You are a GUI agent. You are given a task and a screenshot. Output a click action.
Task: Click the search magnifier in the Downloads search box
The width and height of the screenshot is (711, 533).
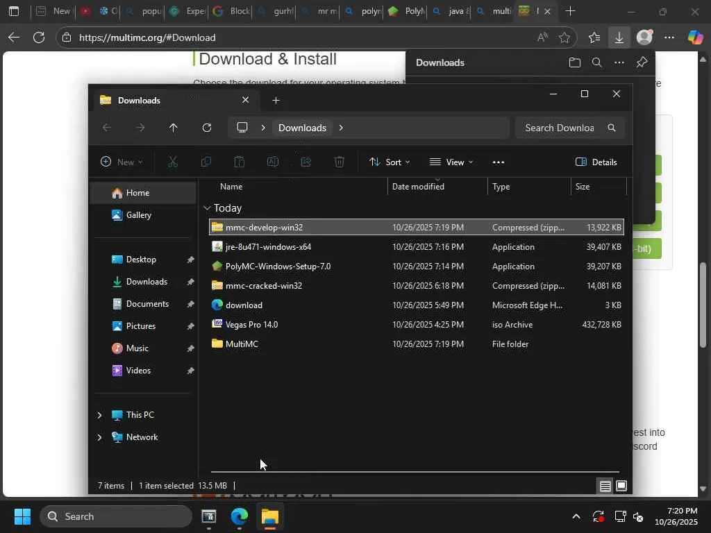tap(612, 128)
